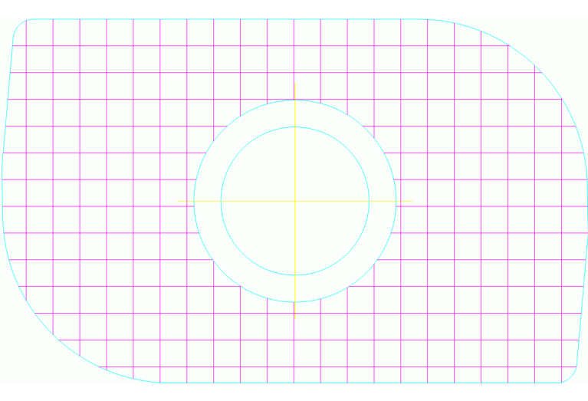The width and height of the screenshot is (588, 401).
Task: Select the topmost magenta horizontal grid line
Action: coord(230,45)
